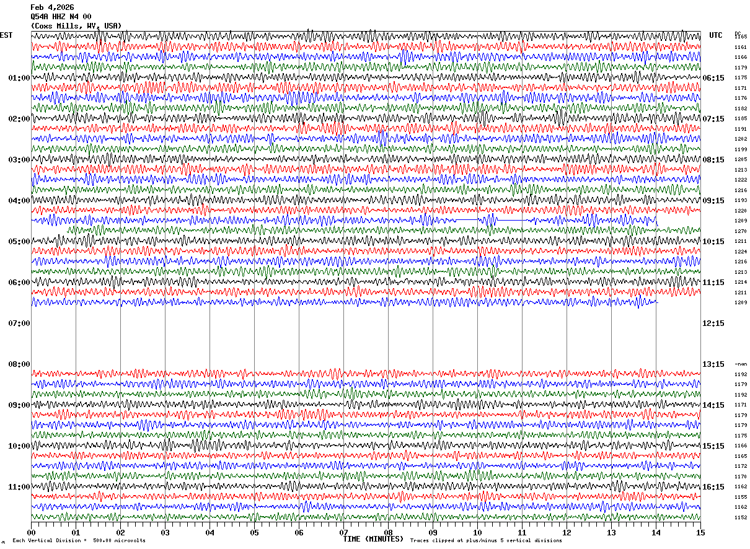This screenshot has width=750, height=549.
Task: Select the station code text "Q54A HHZ N4 00"
Action: (x=61, y=17)
